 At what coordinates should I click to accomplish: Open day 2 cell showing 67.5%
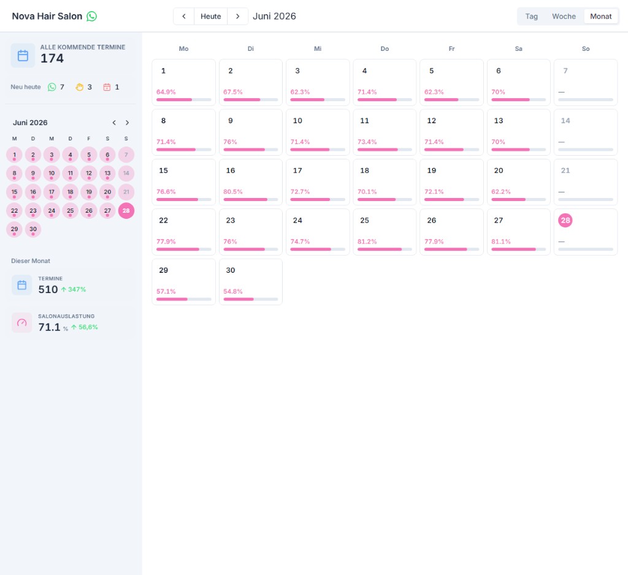(x=251, y=83)
